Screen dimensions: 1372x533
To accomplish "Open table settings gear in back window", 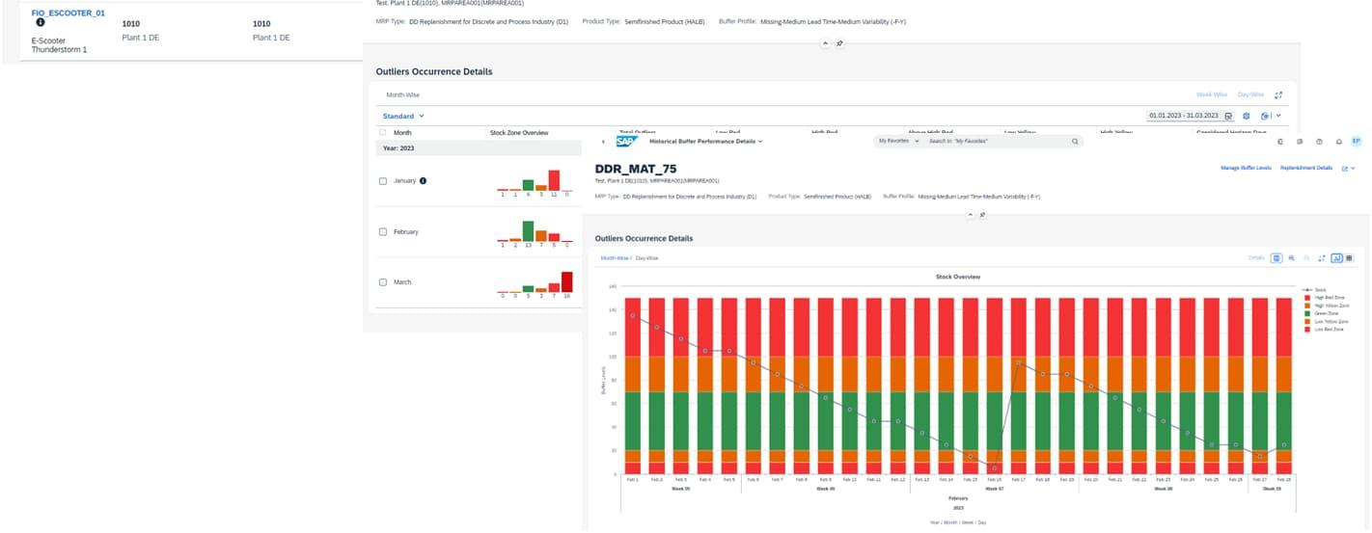I will pyautogui.click(x=1247, y=116).
